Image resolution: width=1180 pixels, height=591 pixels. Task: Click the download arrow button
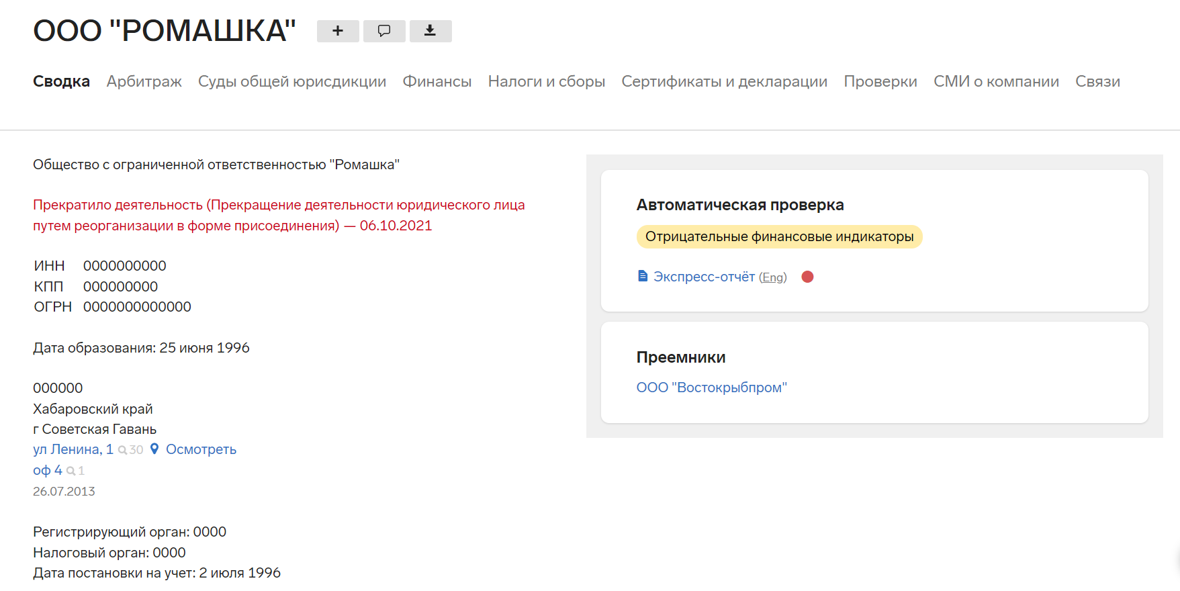point(430,31)
